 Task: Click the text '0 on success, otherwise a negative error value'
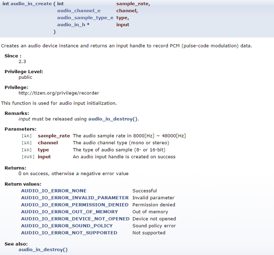point(73,173)
